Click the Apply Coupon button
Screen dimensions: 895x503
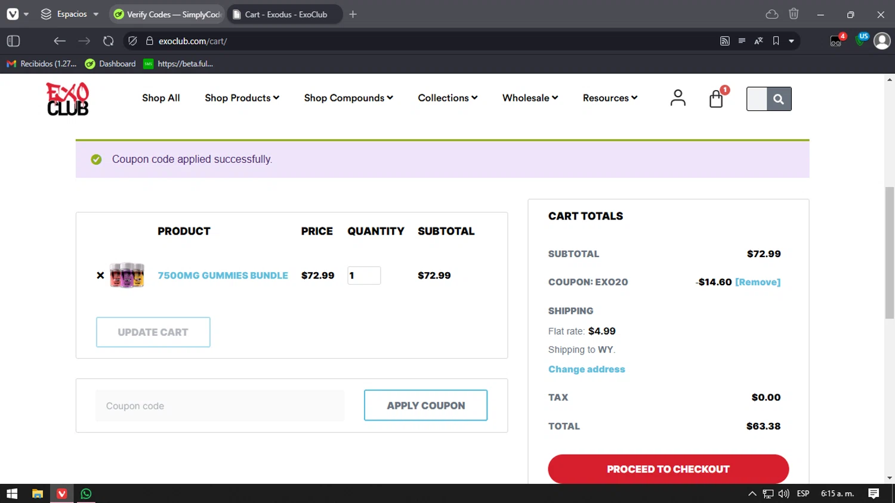425,406
